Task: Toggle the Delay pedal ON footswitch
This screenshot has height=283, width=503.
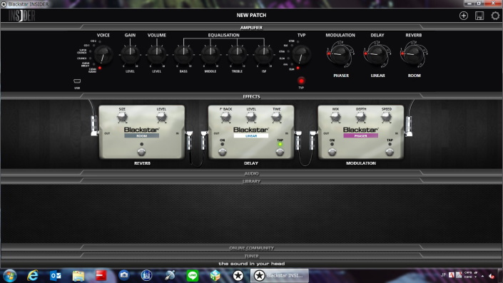Action: pos(223,153)
